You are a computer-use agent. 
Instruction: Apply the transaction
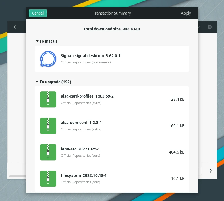tap(186, 13)
